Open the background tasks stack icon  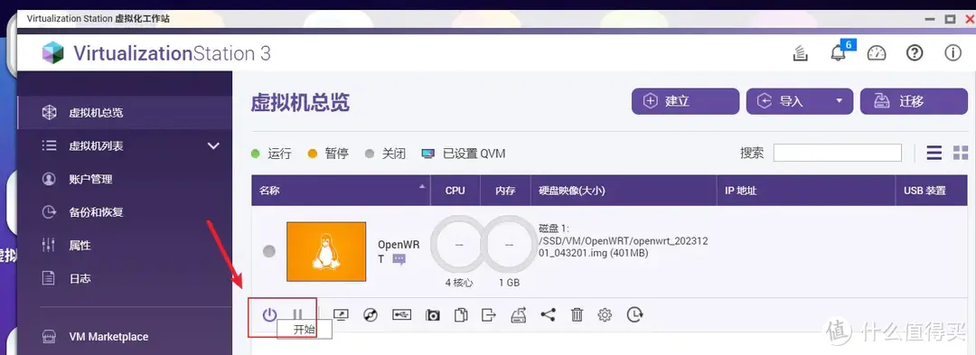click(x=801, y=53)
